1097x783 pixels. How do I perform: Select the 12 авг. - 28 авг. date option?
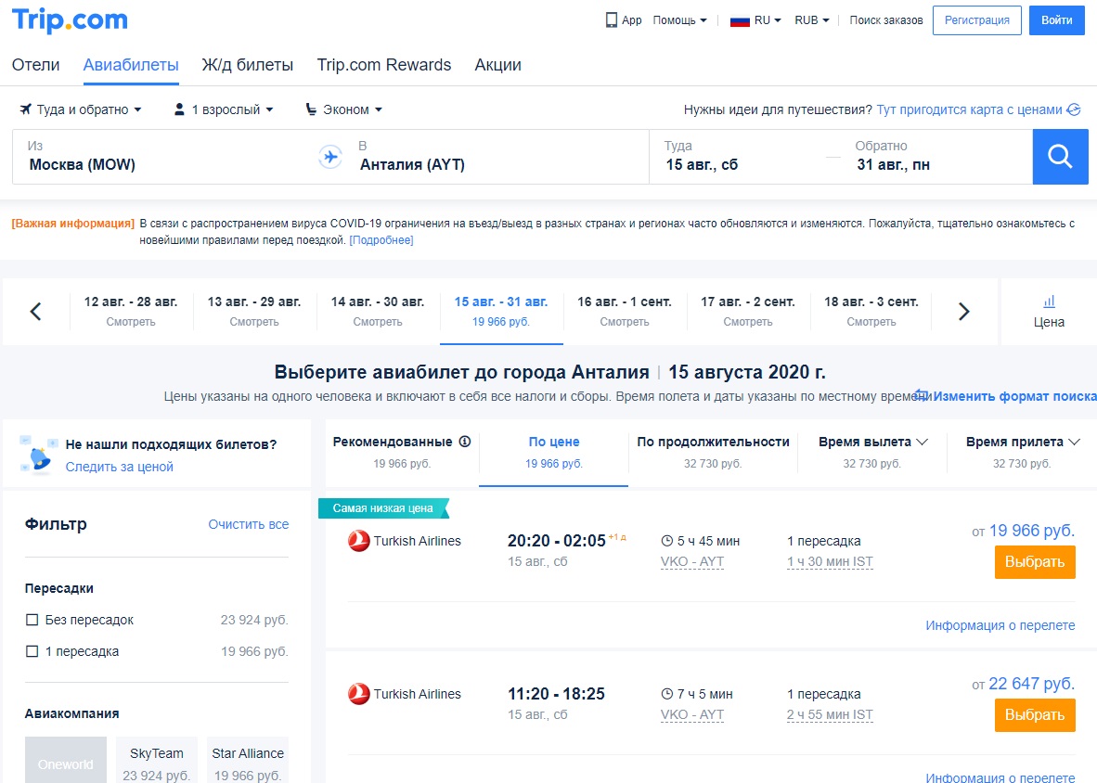point(131,311)
